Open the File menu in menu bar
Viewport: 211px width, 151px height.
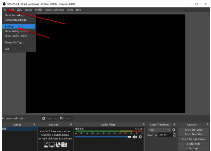click(4, 10)
